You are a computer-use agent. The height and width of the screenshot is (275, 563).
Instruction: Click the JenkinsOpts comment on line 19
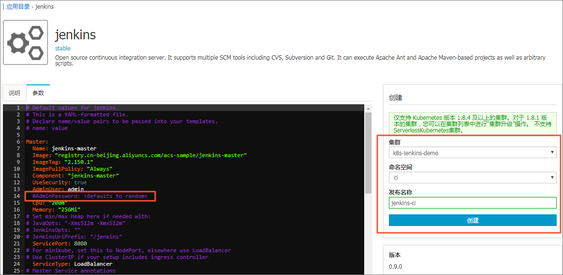(x=53, y=230)
